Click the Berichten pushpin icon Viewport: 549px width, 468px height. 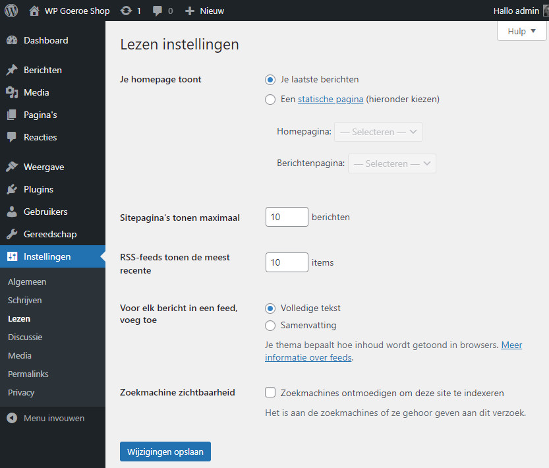click(12, 70)
